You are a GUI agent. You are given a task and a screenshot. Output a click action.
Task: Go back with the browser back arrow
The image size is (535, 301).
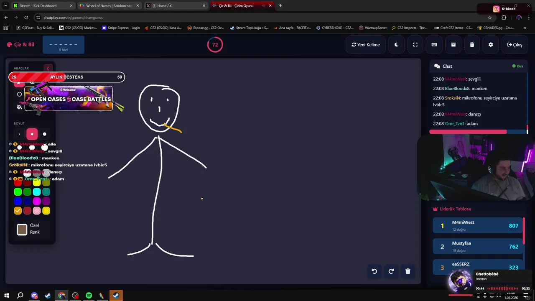6,18
